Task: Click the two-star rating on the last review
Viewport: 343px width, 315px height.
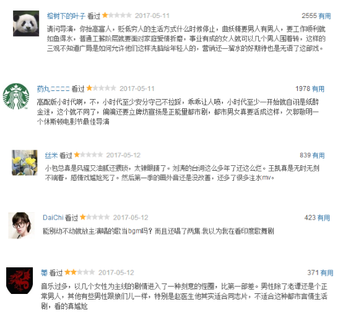Action: coord(80,272)
